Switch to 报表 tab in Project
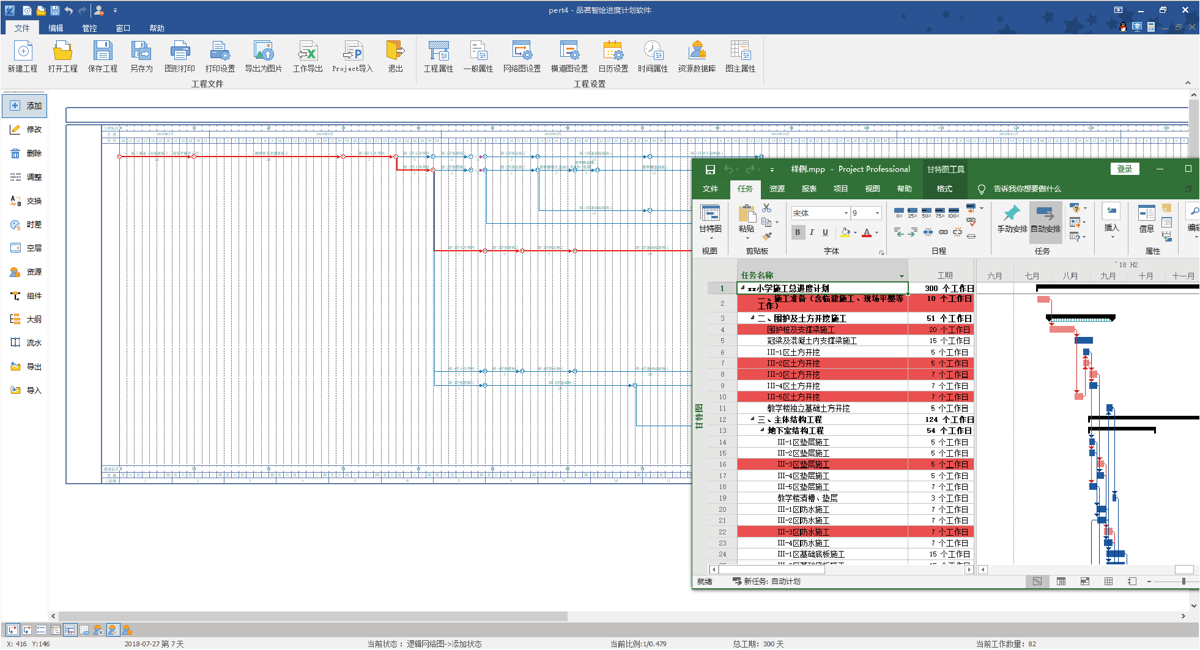The width and height of the screenshot is (1200, 650). point(809,189)
